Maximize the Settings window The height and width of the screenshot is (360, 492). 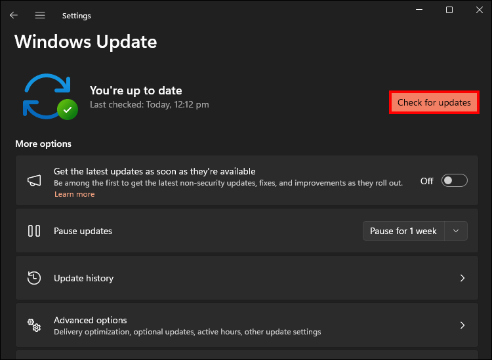(449, 10)
